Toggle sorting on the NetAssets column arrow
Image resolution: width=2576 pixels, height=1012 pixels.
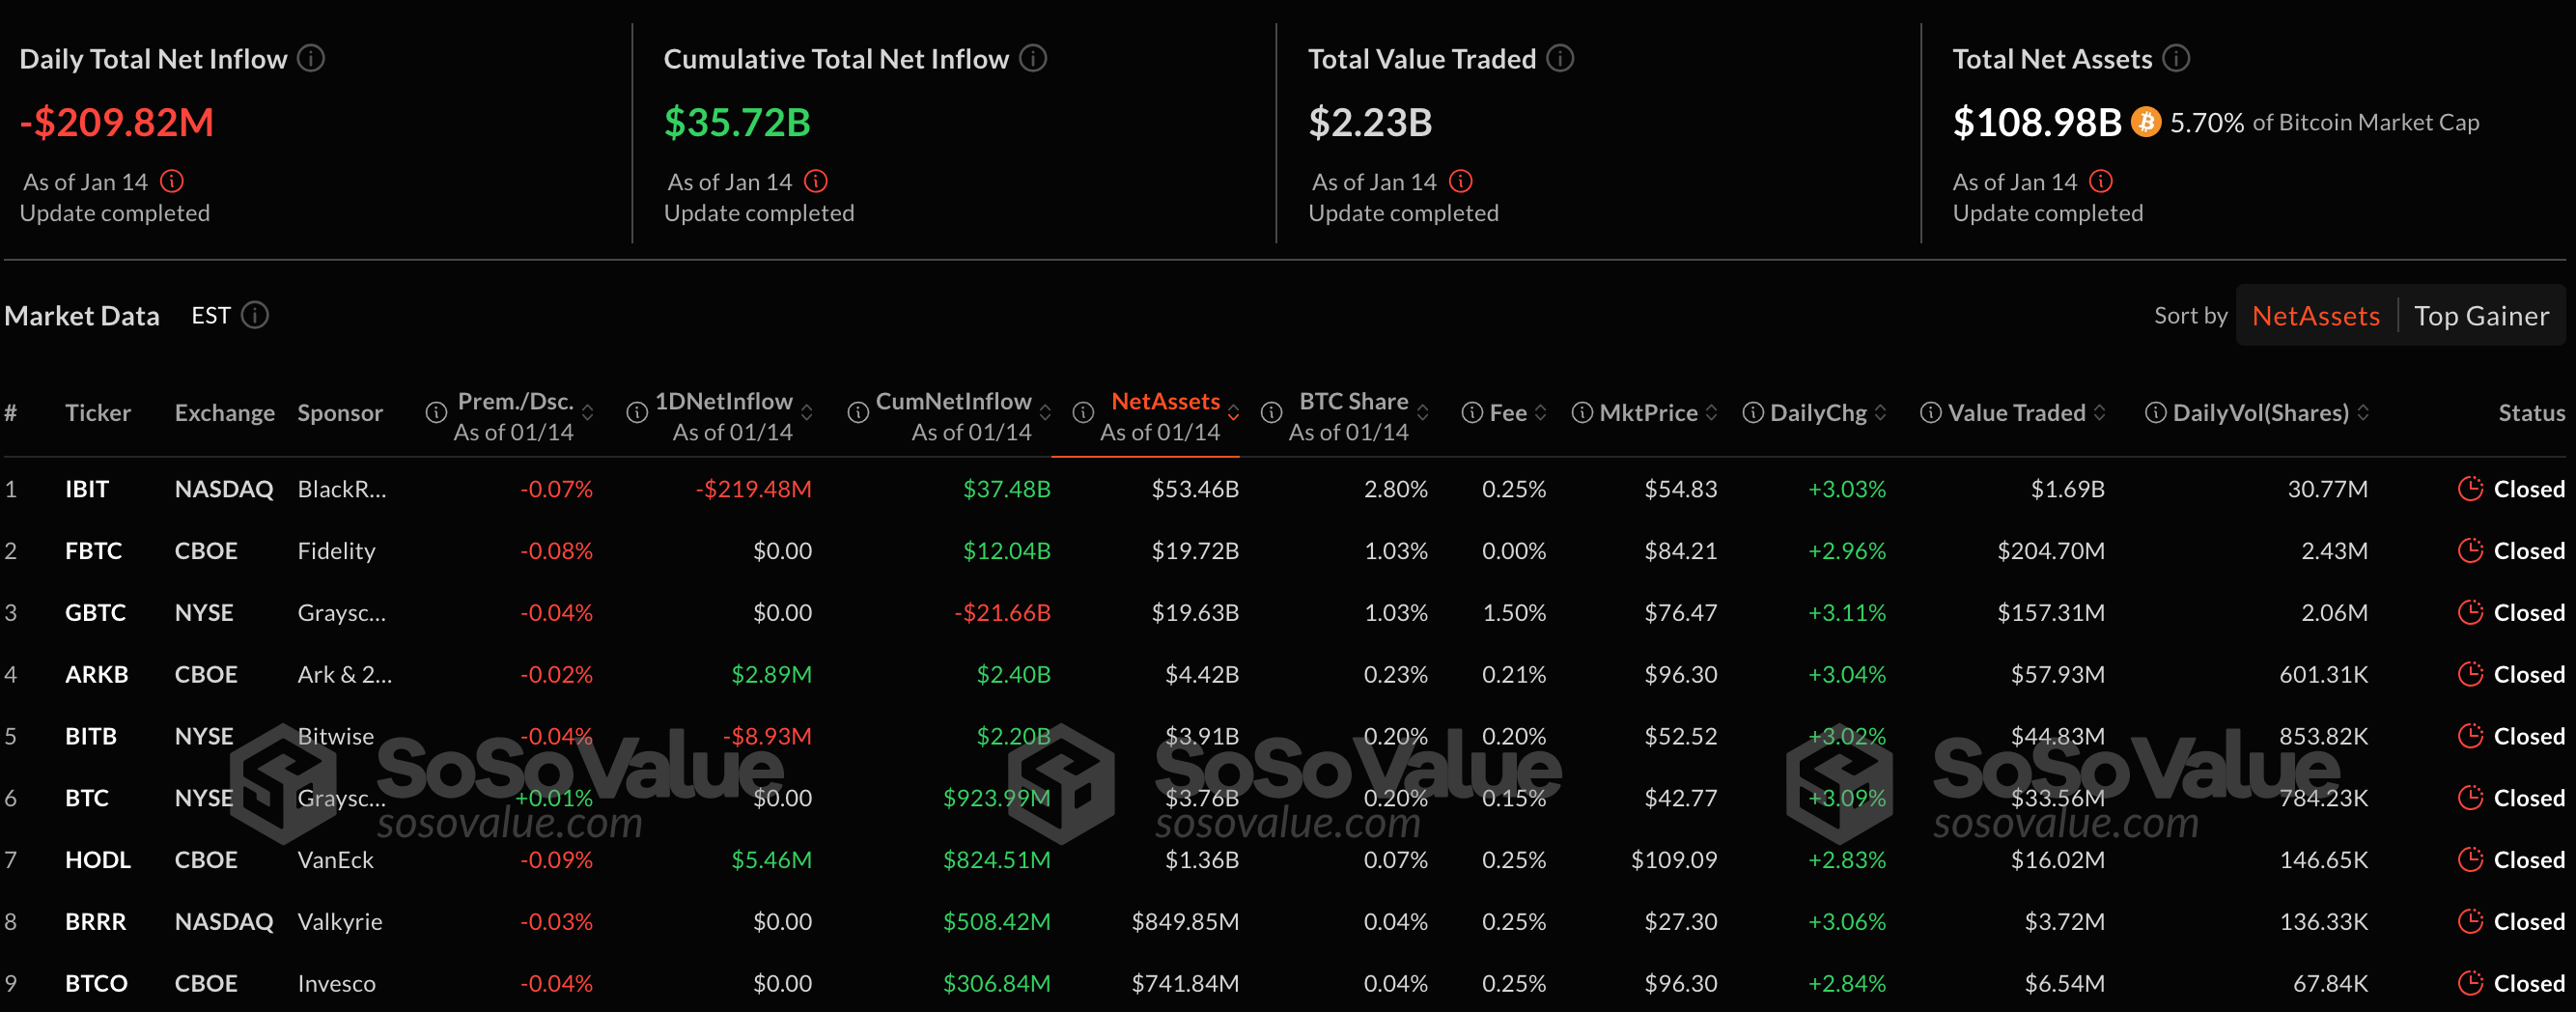click(1234, 412)
